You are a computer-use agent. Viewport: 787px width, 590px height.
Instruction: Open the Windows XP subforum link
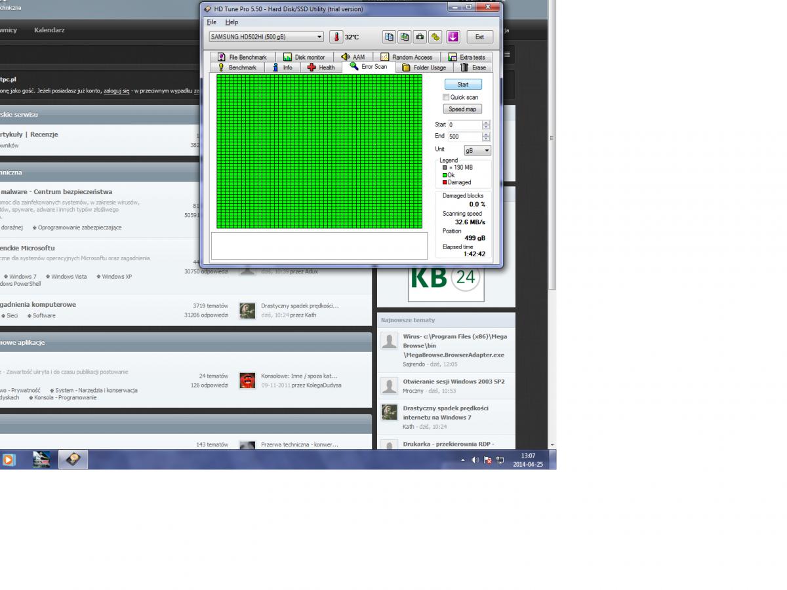pyautogui.click(x=117, y=277)
